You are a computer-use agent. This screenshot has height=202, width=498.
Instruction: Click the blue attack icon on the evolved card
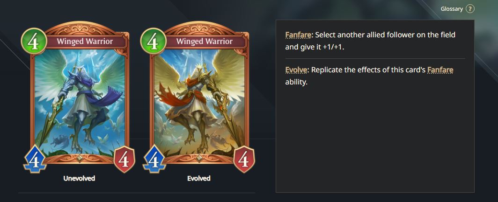coord(154,159)
